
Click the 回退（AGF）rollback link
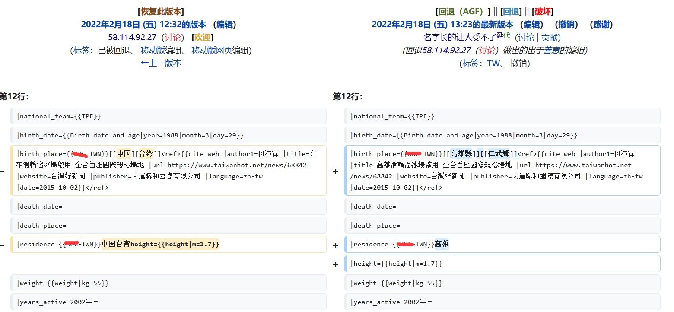461,12
